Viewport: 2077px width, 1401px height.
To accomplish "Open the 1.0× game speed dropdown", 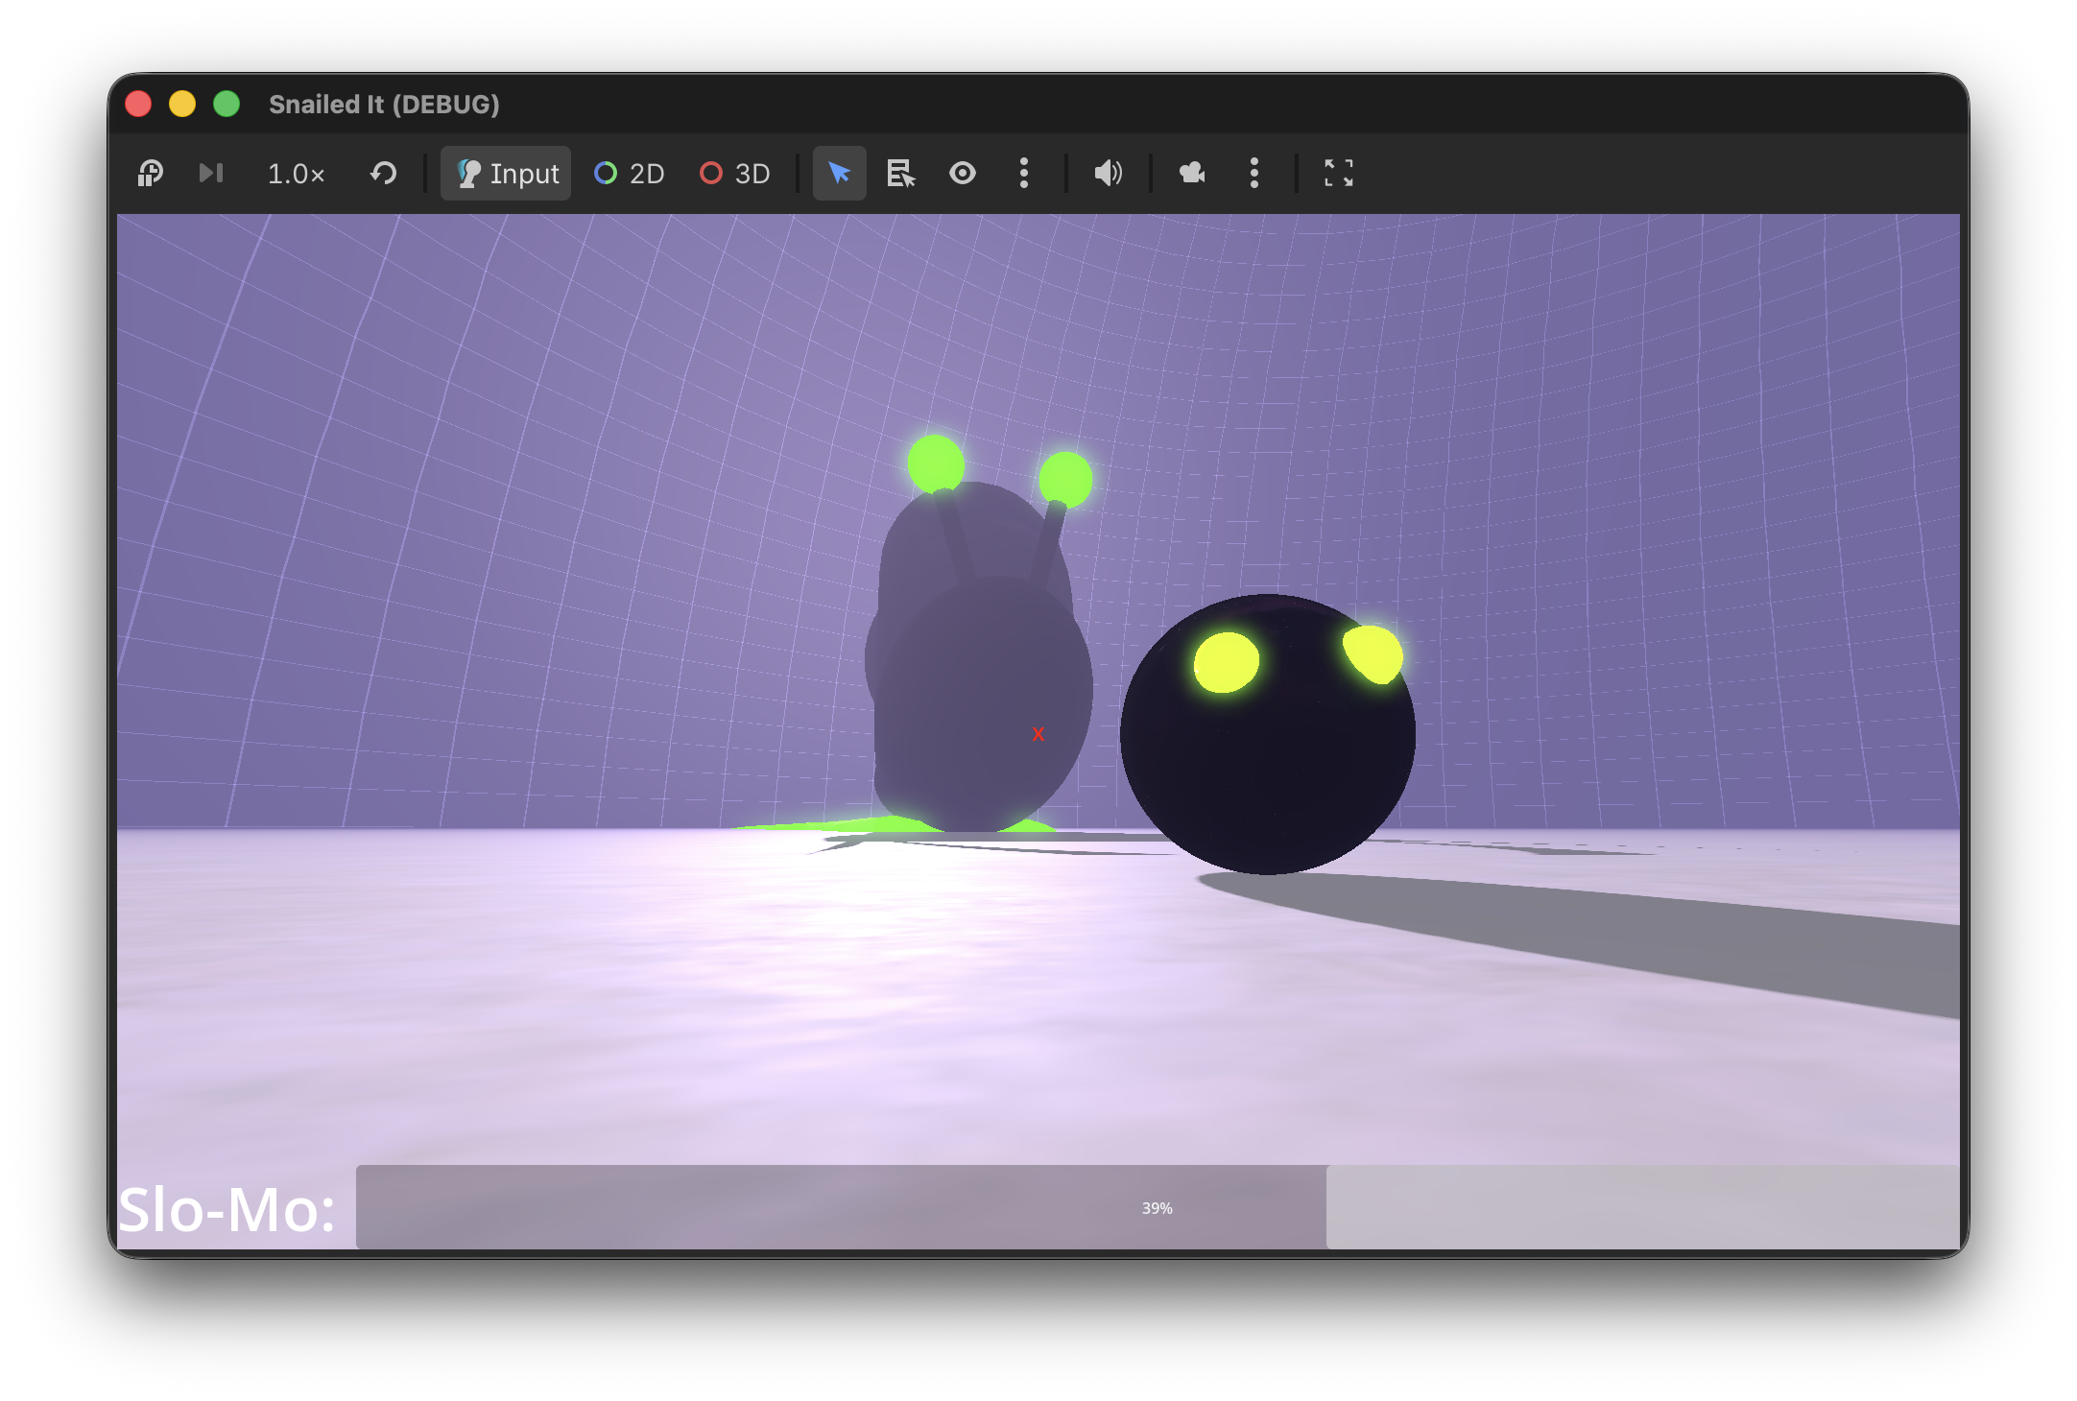I will (x=296, y=174).
